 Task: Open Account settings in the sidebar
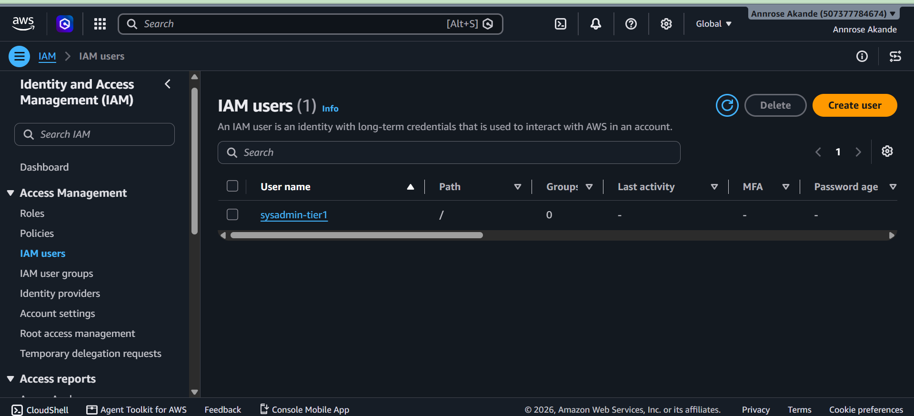(57, 314)
